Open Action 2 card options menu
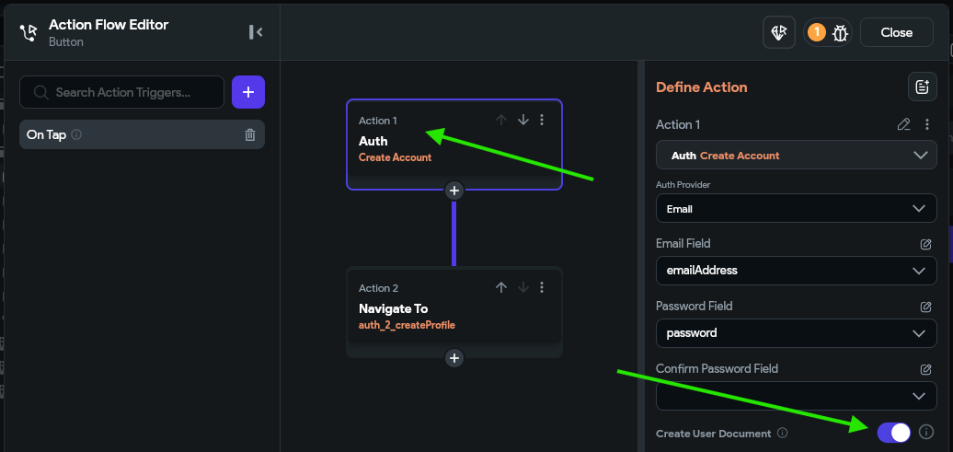Image resolution: width=953 pixels, height=452 pixels. (542, 287)
